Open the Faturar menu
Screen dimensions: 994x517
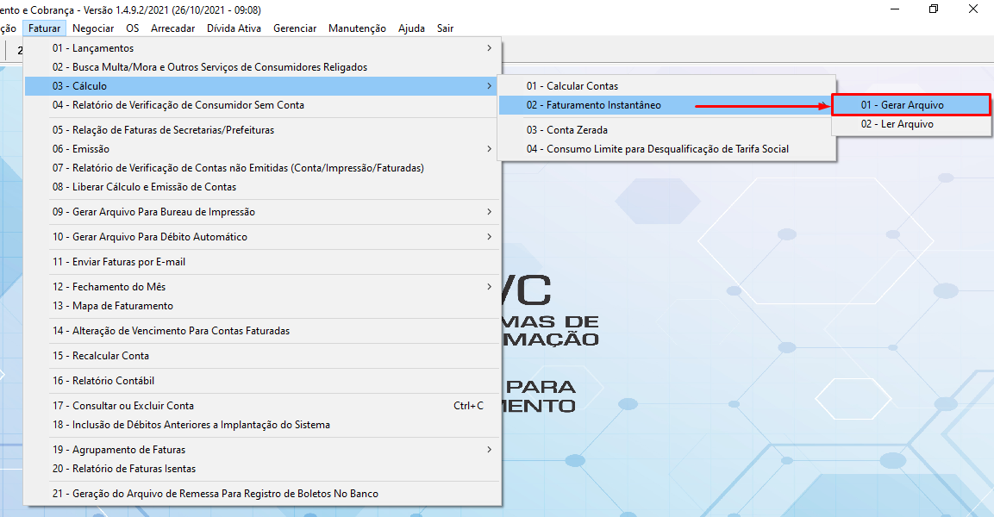coord(44,28)
